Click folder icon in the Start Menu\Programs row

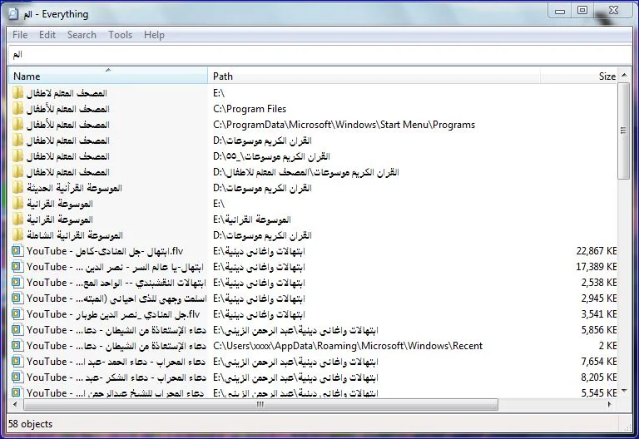17,125
